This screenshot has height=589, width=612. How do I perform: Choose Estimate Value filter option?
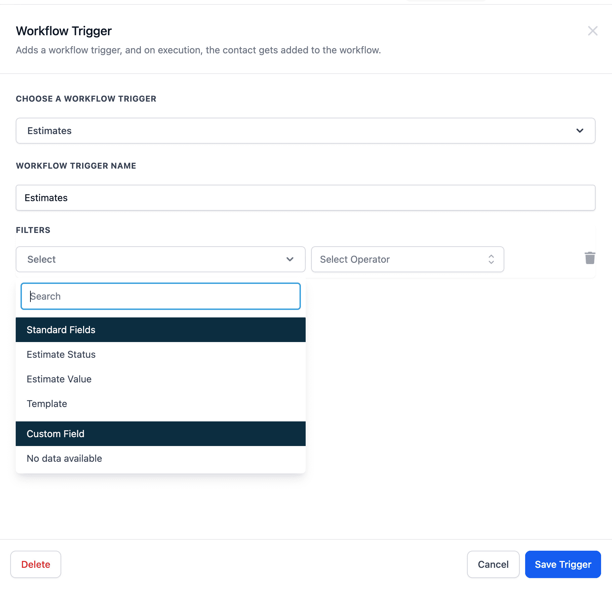(x=161, y=379)
